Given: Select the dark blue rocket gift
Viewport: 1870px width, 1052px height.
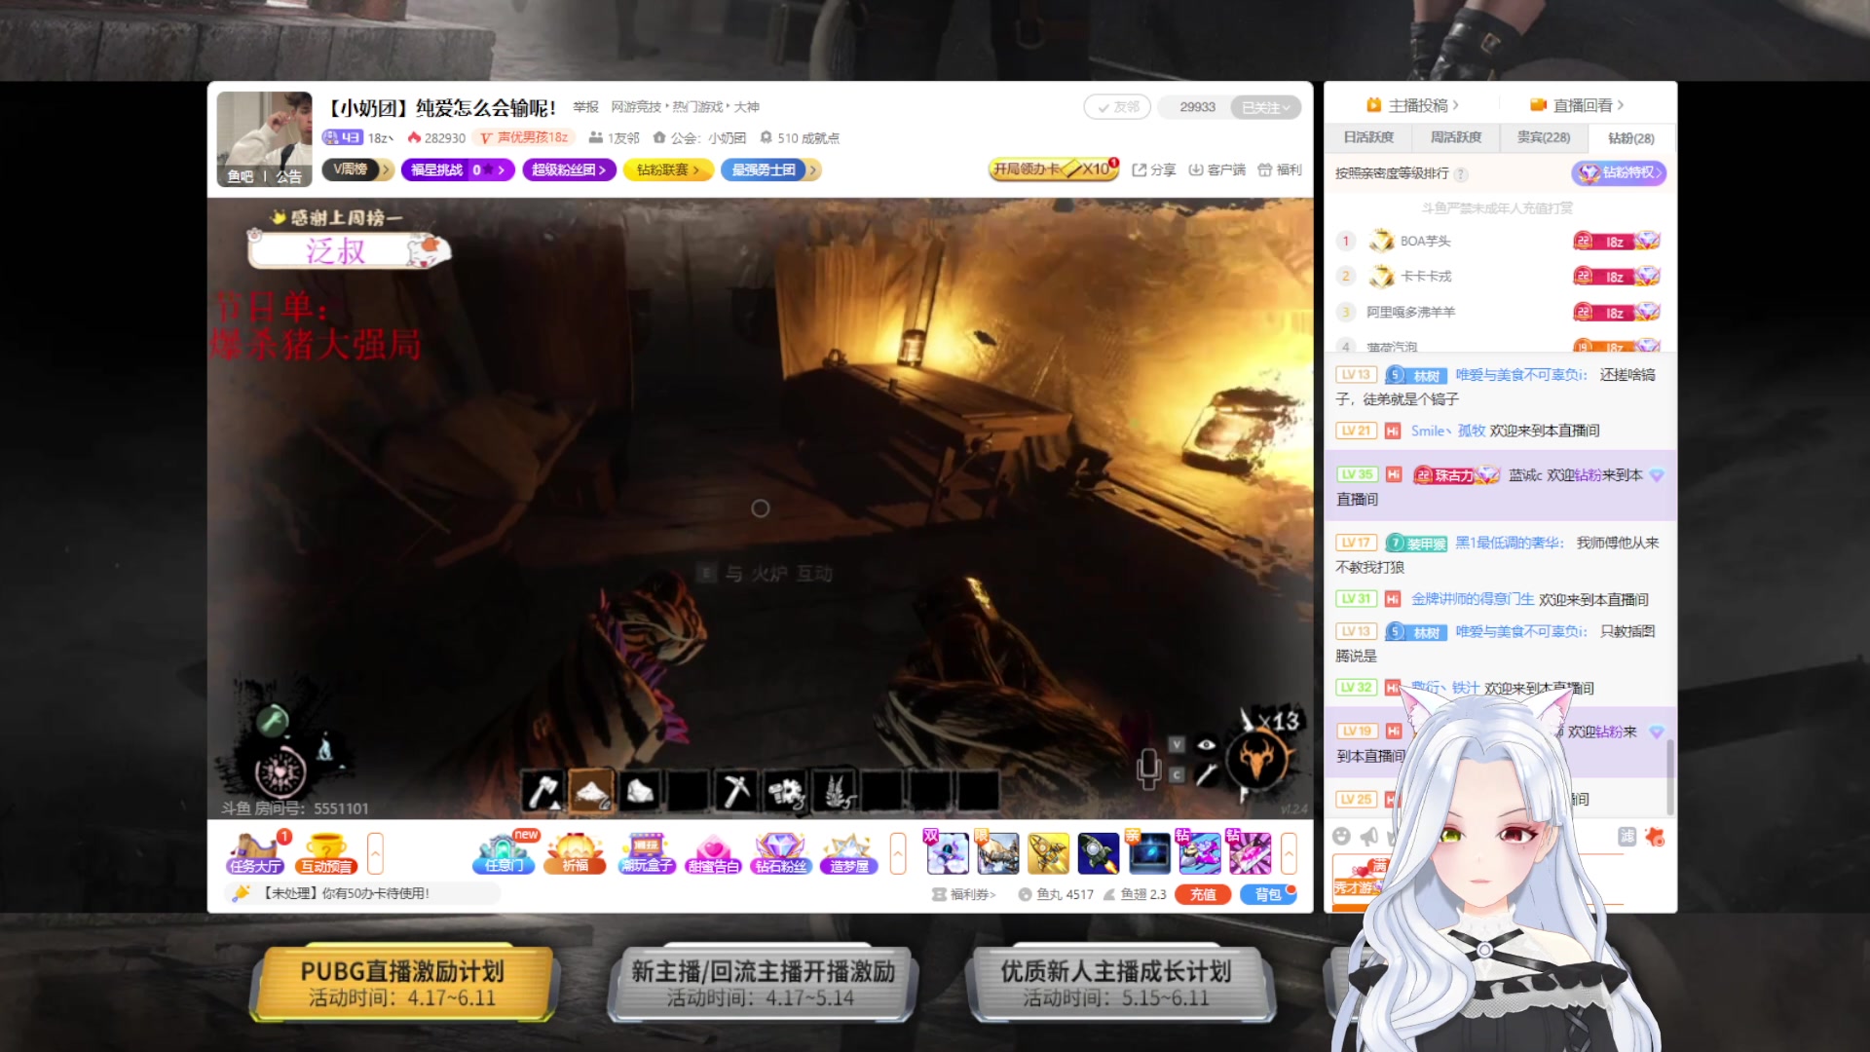Looking at the screenshot, I should 1099,852.
